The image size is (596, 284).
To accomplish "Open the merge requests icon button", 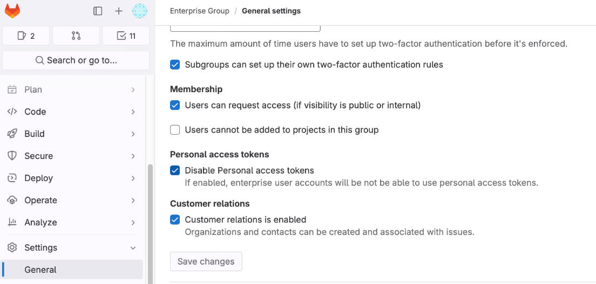I will pos(76,36).
